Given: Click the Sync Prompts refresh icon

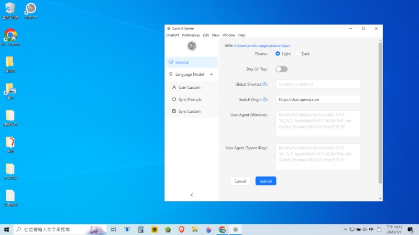Looking at the screenshot, I should coord(174,99).
